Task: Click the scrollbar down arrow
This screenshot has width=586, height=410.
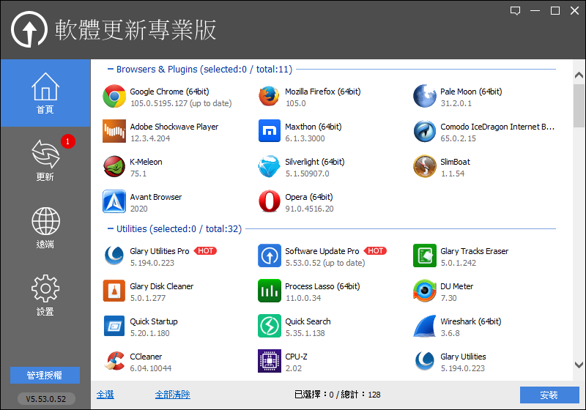Action: click(579, 365)
